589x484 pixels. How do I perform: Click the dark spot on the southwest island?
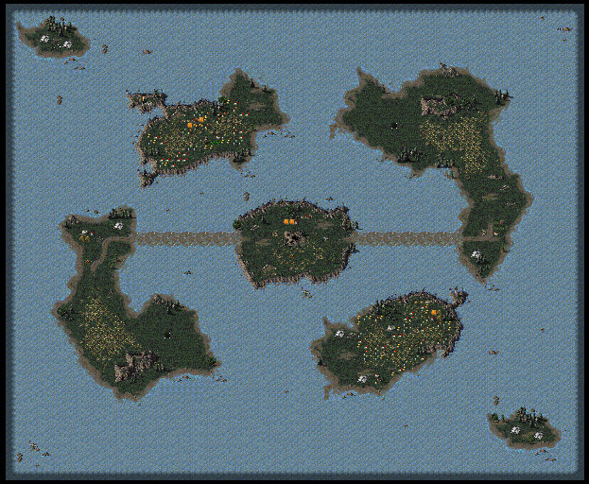point(166,333)
